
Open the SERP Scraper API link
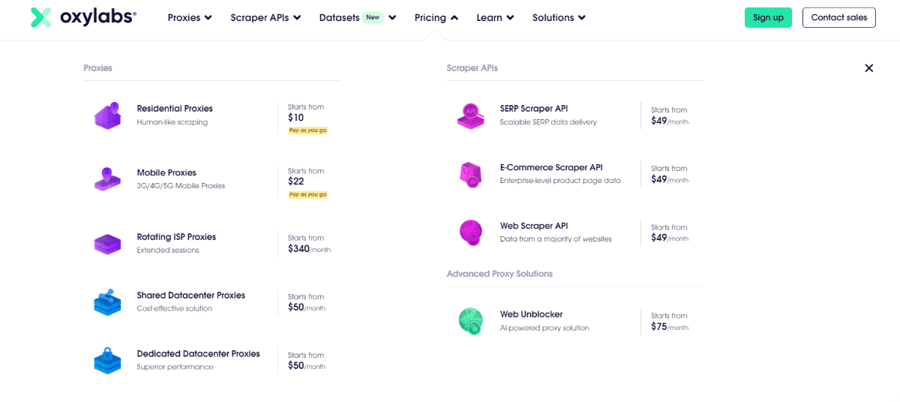pyautogui.click(x=534, y=109)
